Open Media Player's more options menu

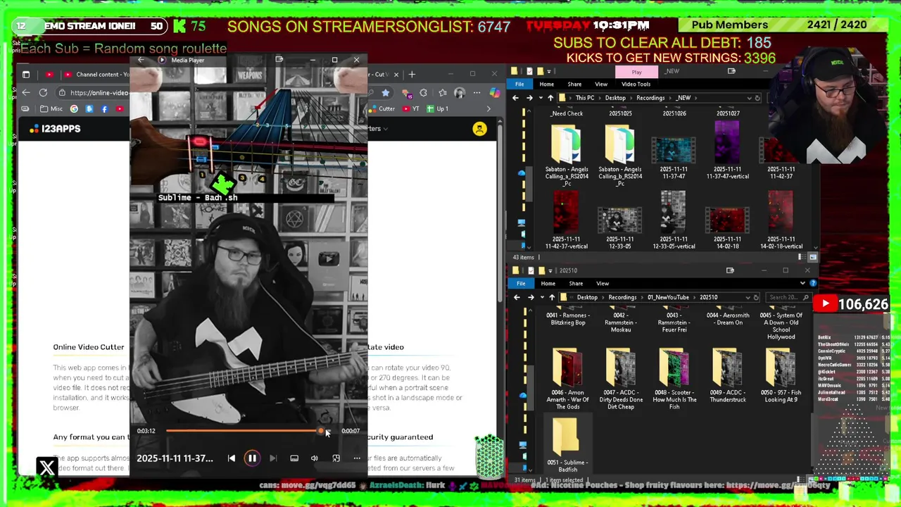357,458
